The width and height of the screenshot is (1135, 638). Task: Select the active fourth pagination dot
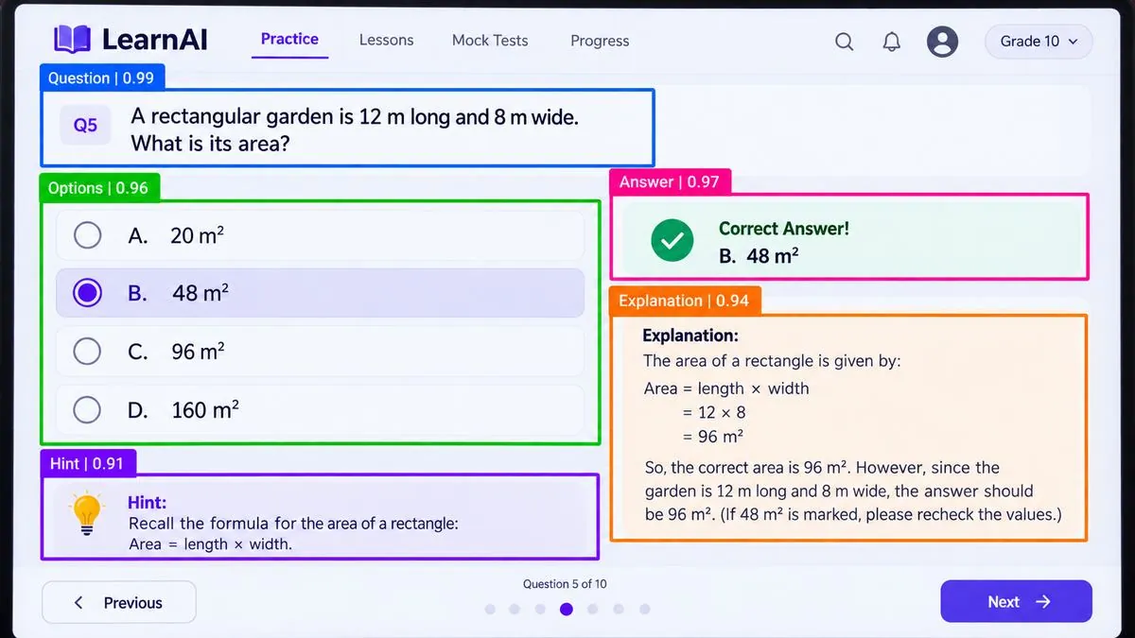566,610
